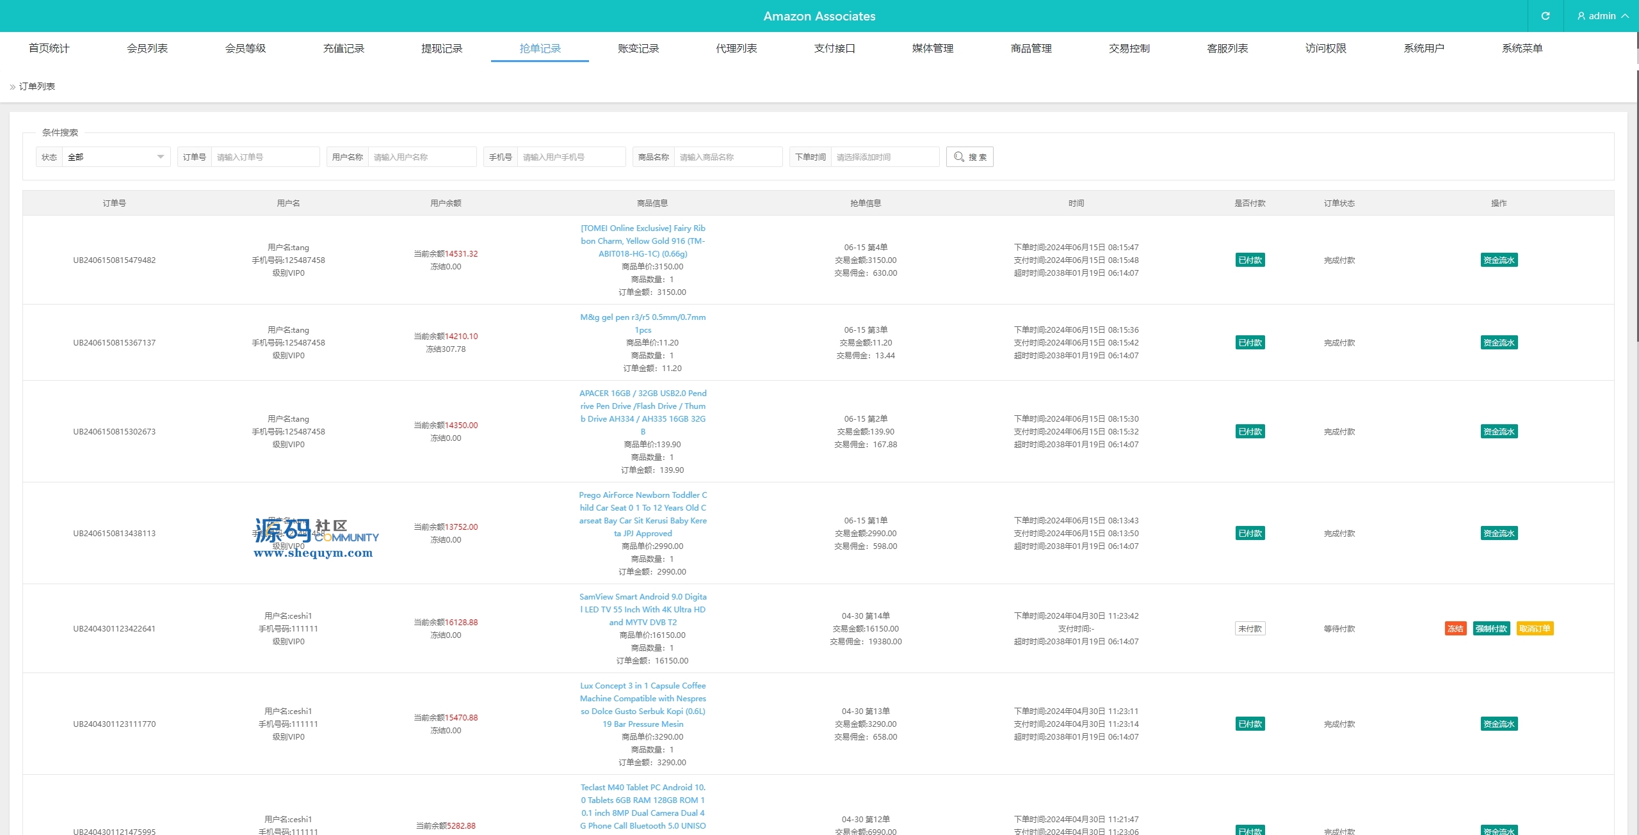Click the 未付款 status badge
Screen dimensions: 1639x835
coord(1250,628)
